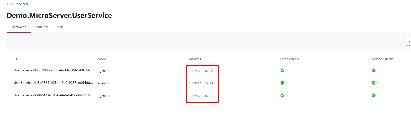Select the Instances tab
The image size is (411, 133).
click(x=18, y=27)
